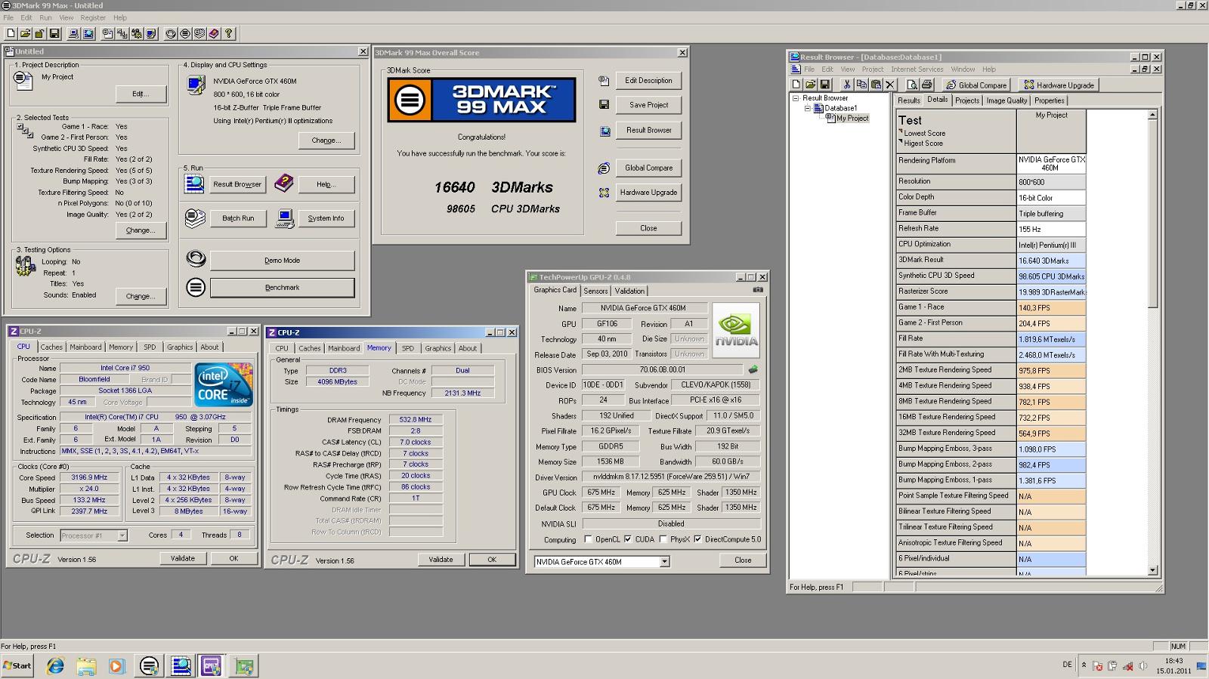Switch to the Results tab in Result Browser
Screen dimensions: 1209x679
coord(909,100)
